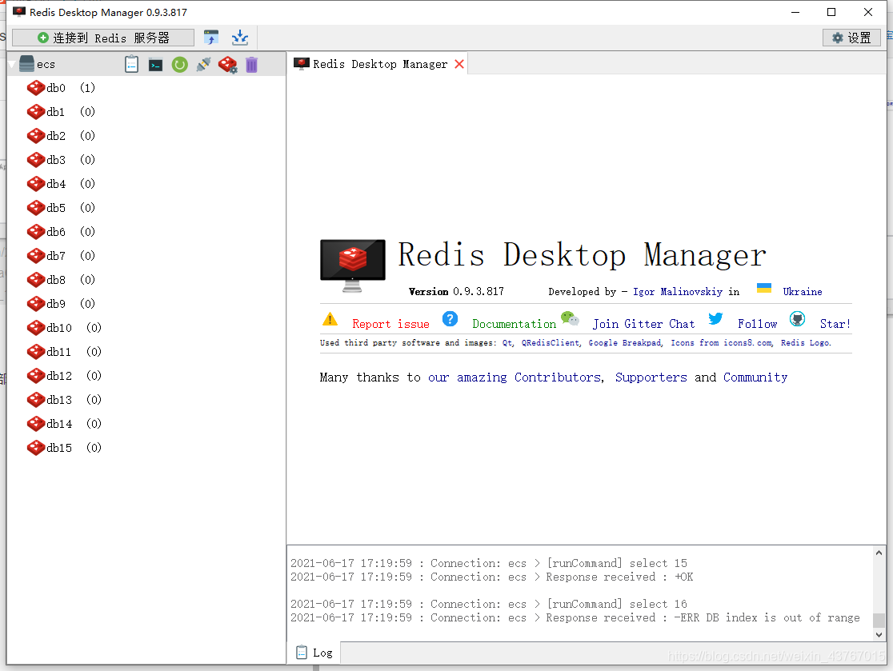Viewport: 893px width, 671px height.
Task: Open the QRedisClient link
Action: point(551,342)
